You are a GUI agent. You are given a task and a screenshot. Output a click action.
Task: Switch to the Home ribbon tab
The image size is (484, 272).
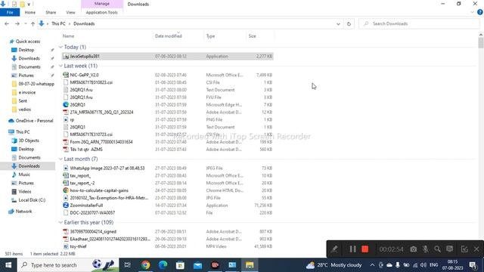coord(30,12)
